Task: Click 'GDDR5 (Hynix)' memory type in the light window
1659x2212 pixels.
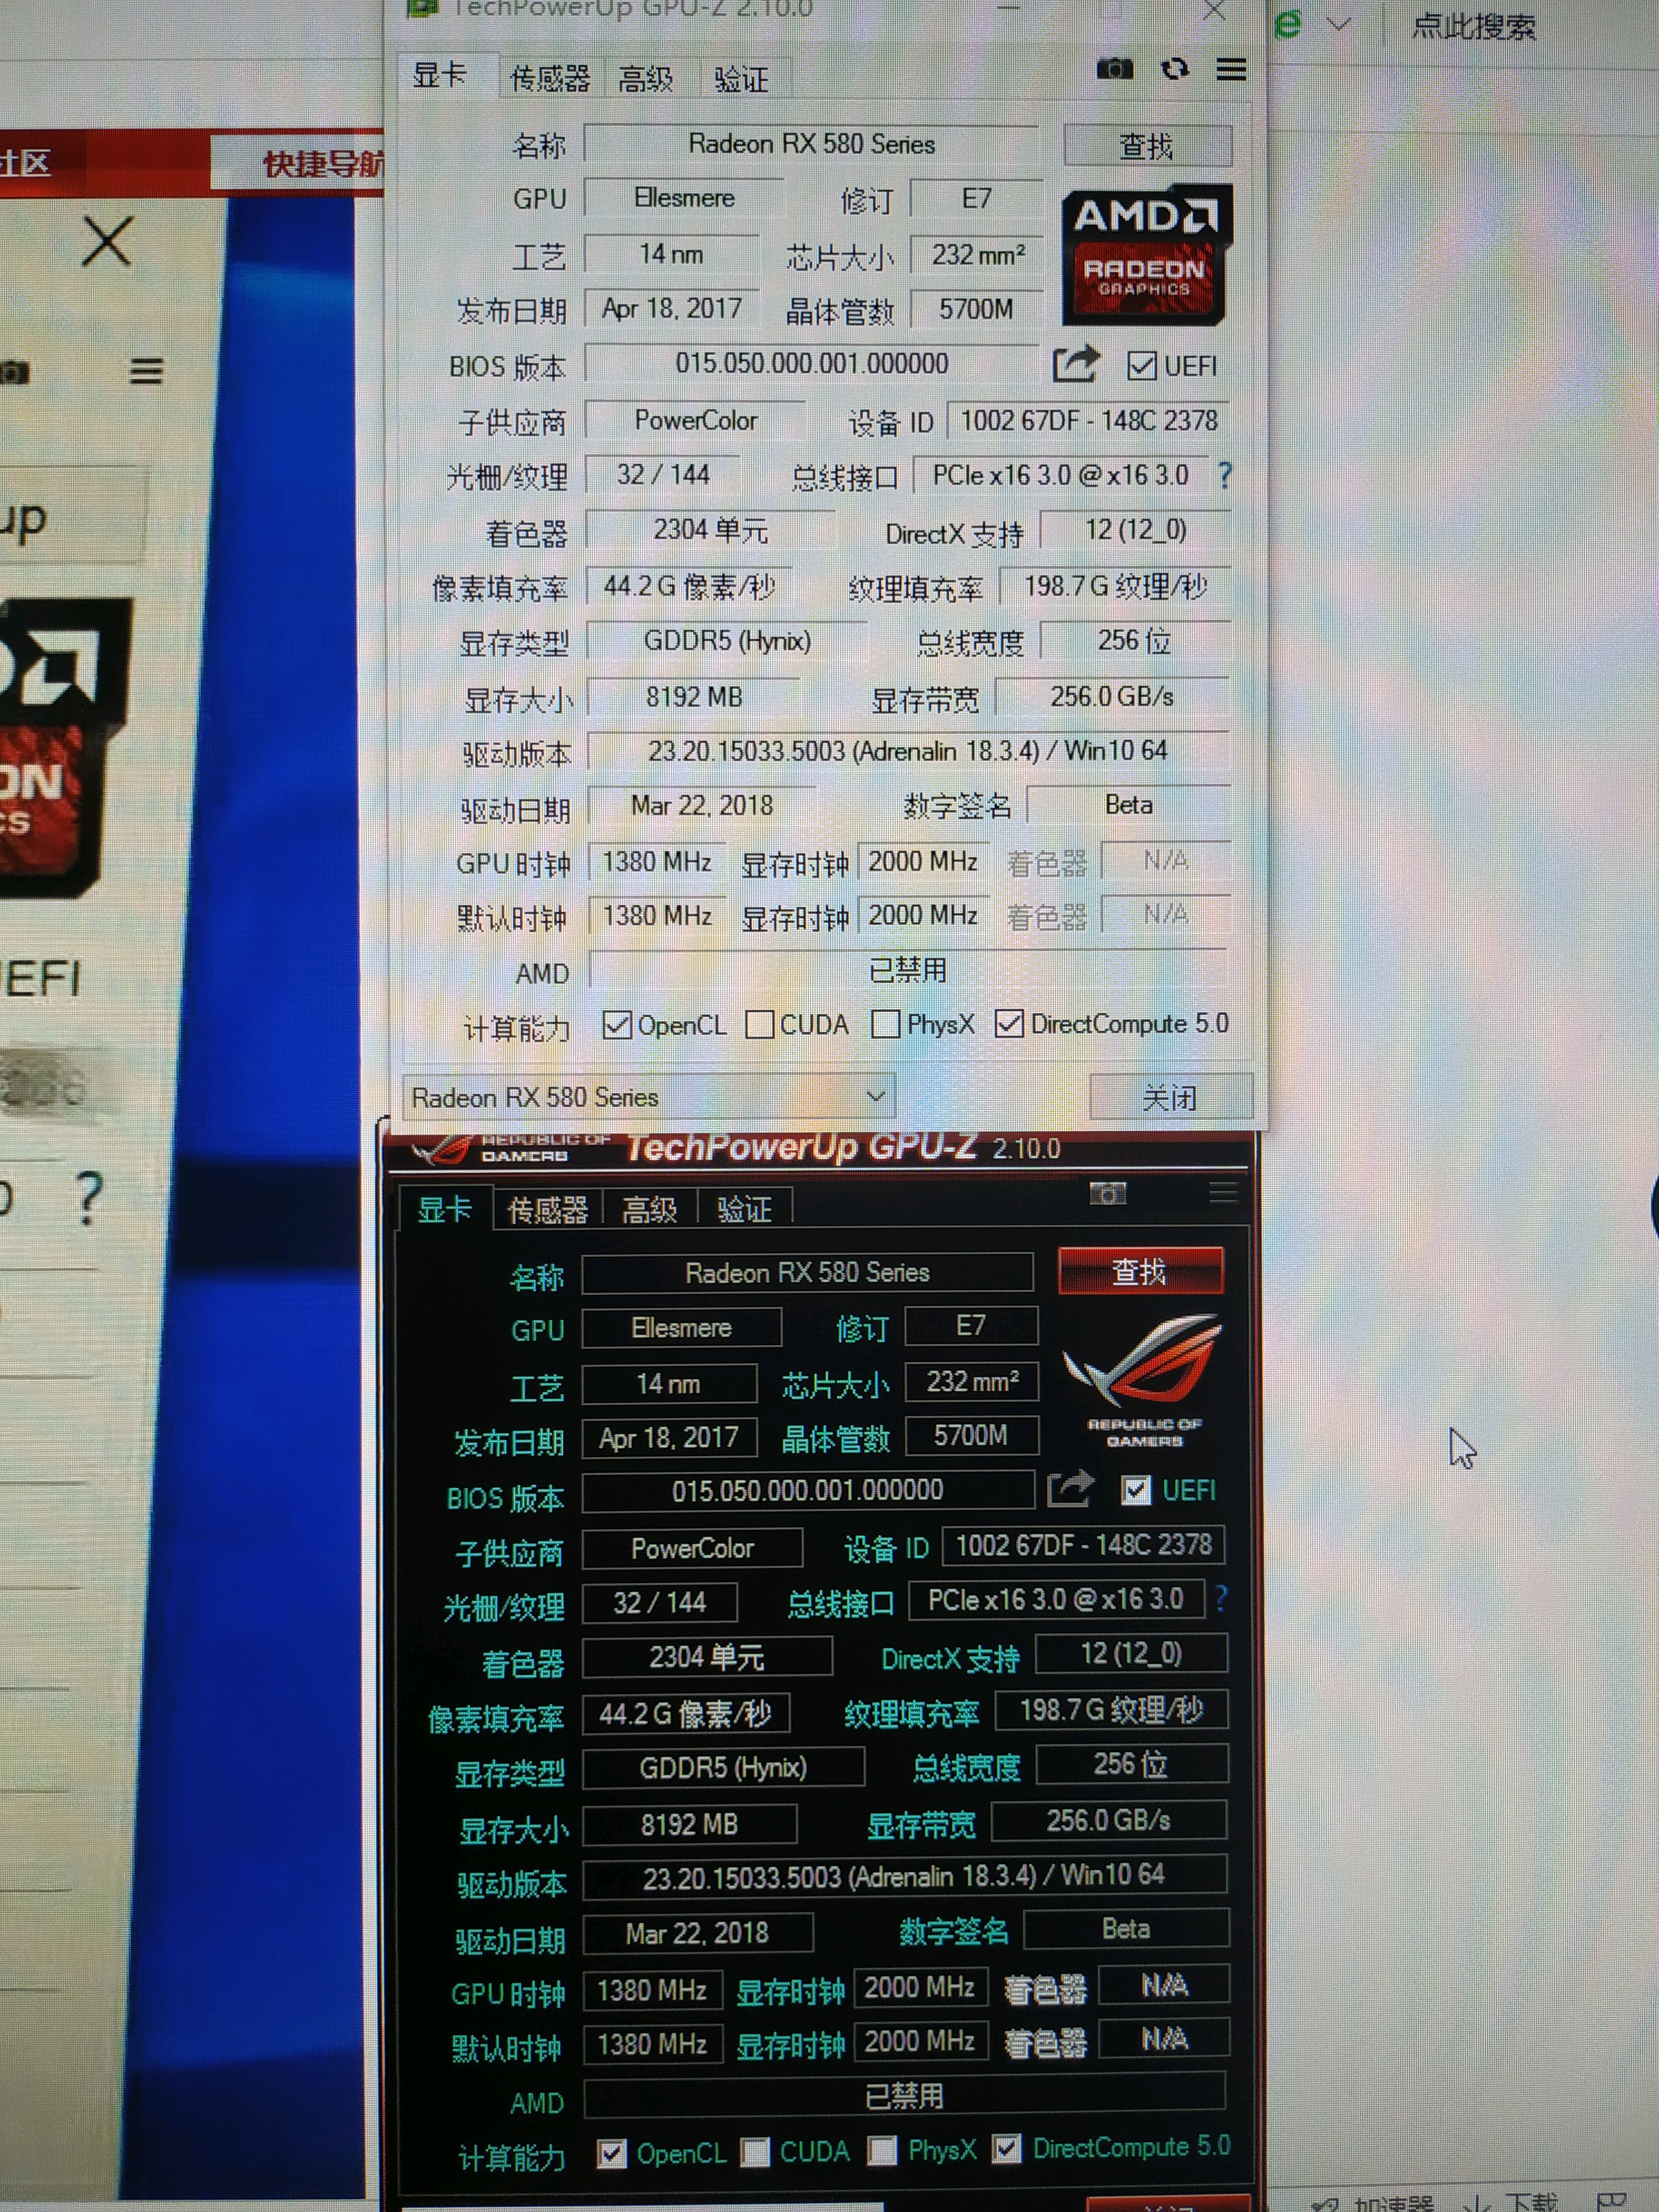Action: point(727,640)
